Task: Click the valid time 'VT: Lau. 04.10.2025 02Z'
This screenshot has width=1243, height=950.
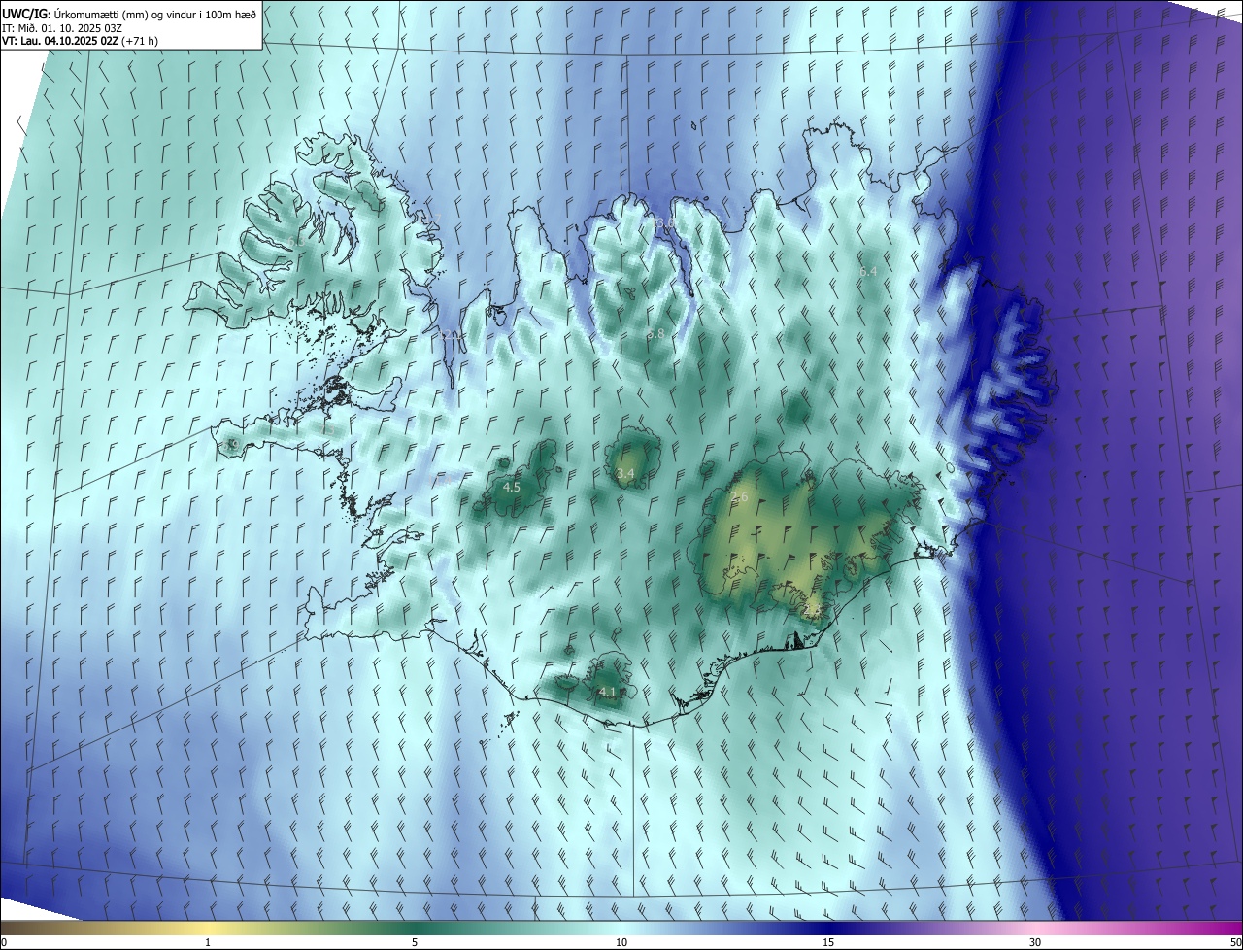Action: click(x=60, y=41)
